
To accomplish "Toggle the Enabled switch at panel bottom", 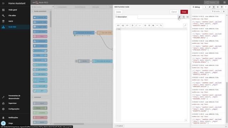I will pos(119,126).
